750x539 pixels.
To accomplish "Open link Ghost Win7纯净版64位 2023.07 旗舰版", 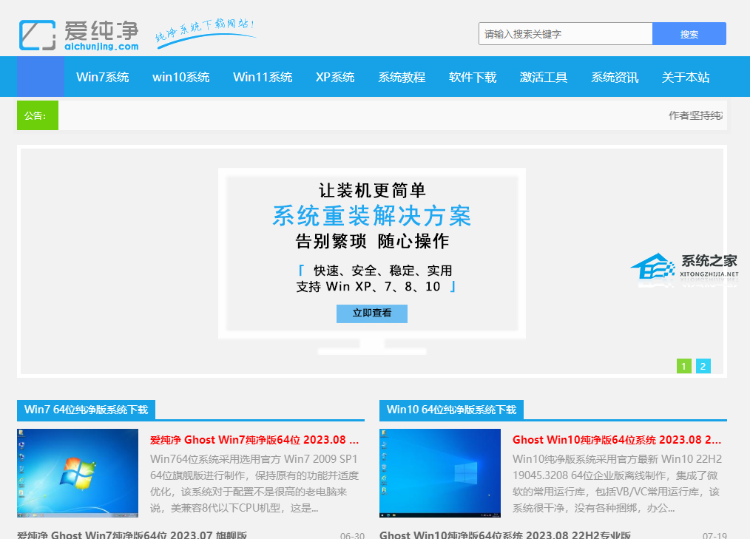I will (132, 535).
